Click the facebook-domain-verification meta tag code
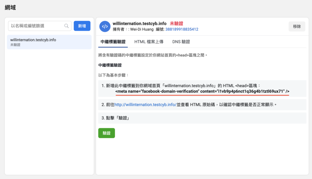312x179 pixels. [202, 91]
